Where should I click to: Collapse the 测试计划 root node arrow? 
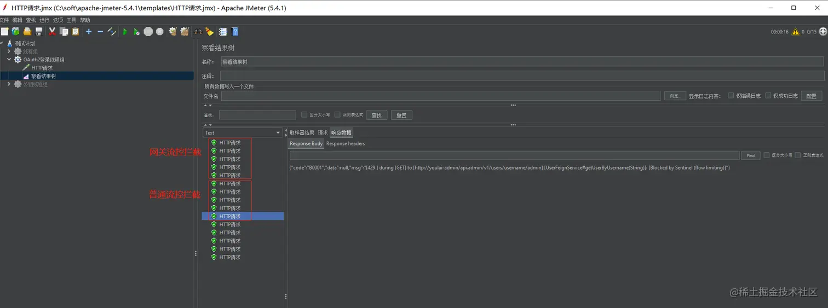pyautogui.click(x=2, y=43)
